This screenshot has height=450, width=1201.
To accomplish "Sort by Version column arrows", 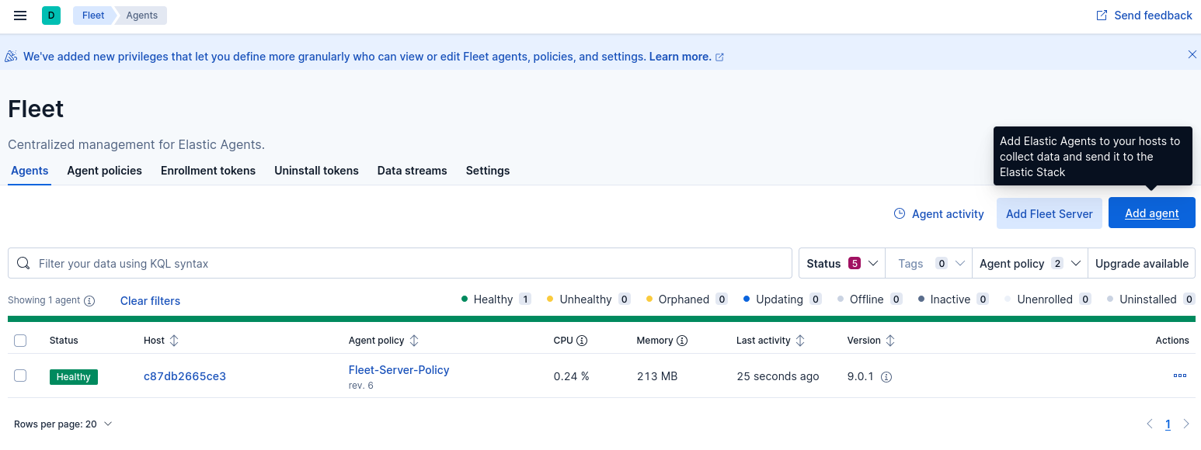I will 890,341.
